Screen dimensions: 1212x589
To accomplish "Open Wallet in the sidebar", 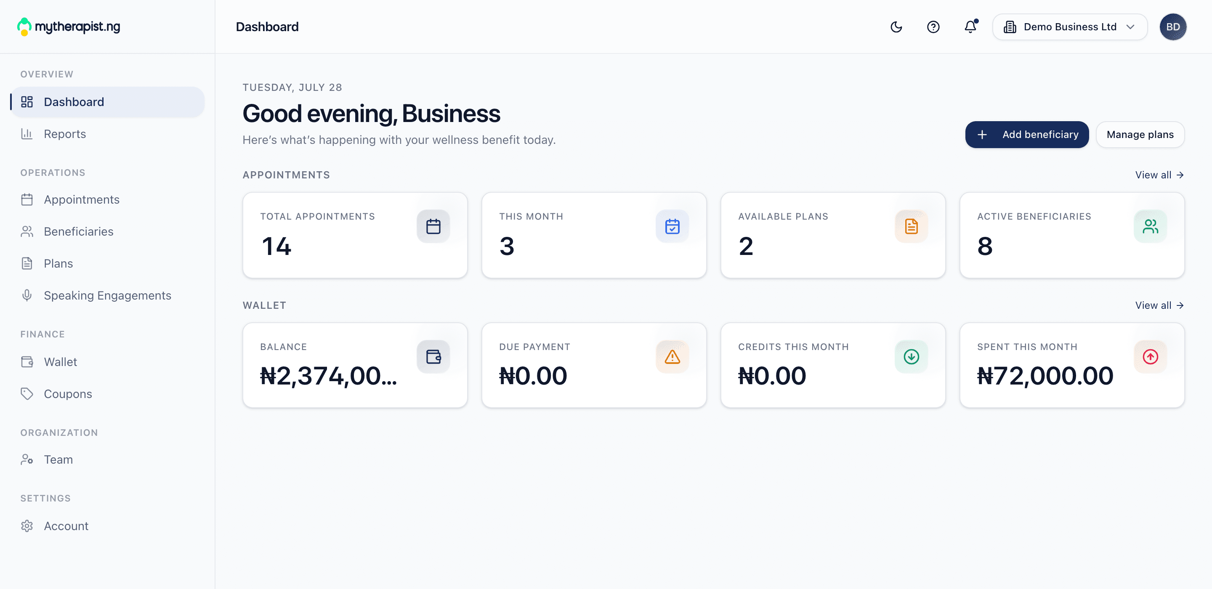I will [107, 362].
